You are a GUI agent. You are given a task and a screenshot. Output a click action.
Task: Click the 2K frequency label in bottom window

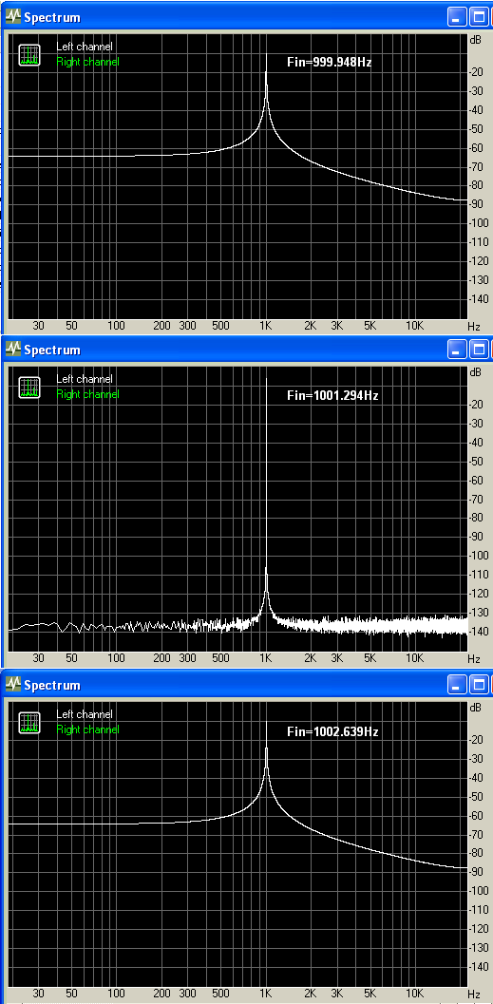pyautogui.click(x=310, y=994)
